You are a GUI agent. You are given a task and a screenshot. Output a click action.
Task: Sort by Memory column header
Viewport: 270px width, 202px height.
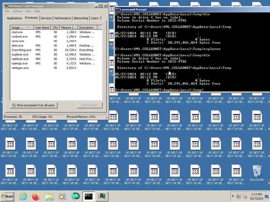(x=69, y=27)
